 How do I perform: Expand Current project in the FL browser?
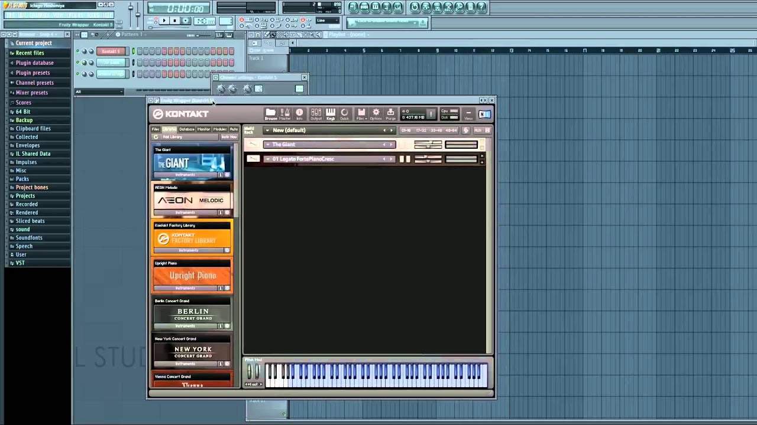click(34, 43)
